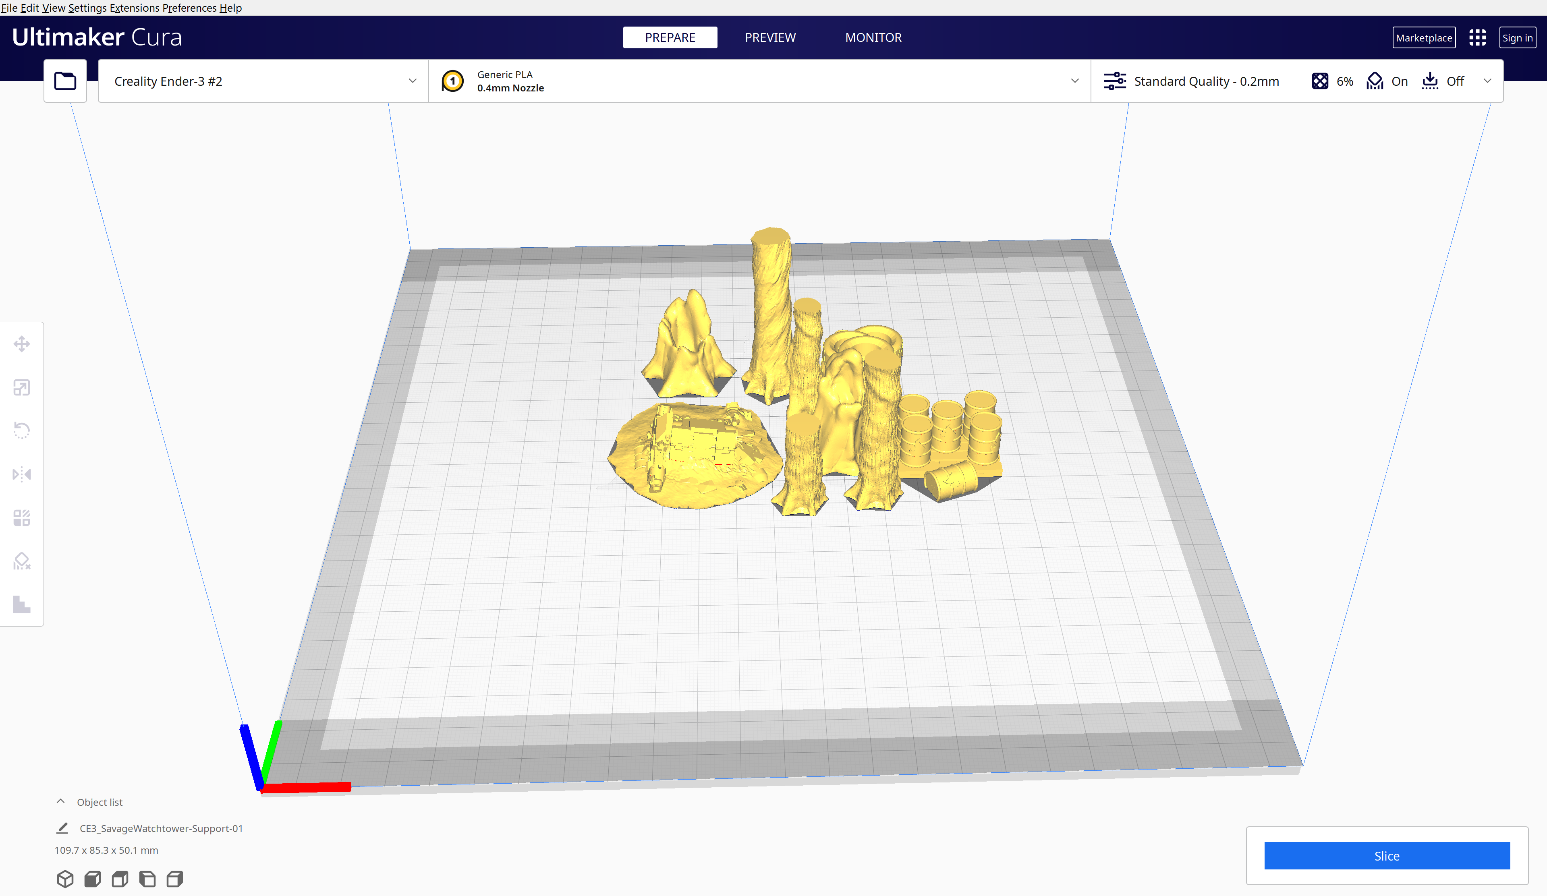The image size is (1547, 896).
Task: Open the Ultimaker apps grid icon
Action: 1477,37
